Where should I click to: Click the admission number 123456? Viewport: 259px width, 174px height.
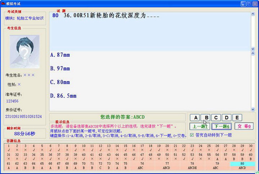click(x=12, y=101)
